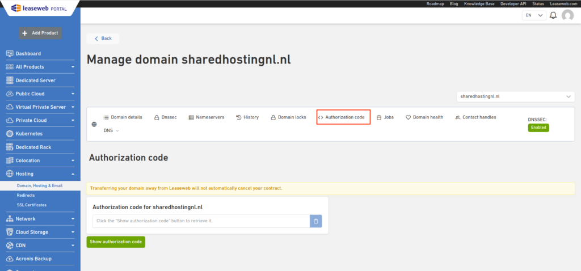Click the green DNSSEC Enabled badge
Screen dimensions: 581x271
(539, 128)
